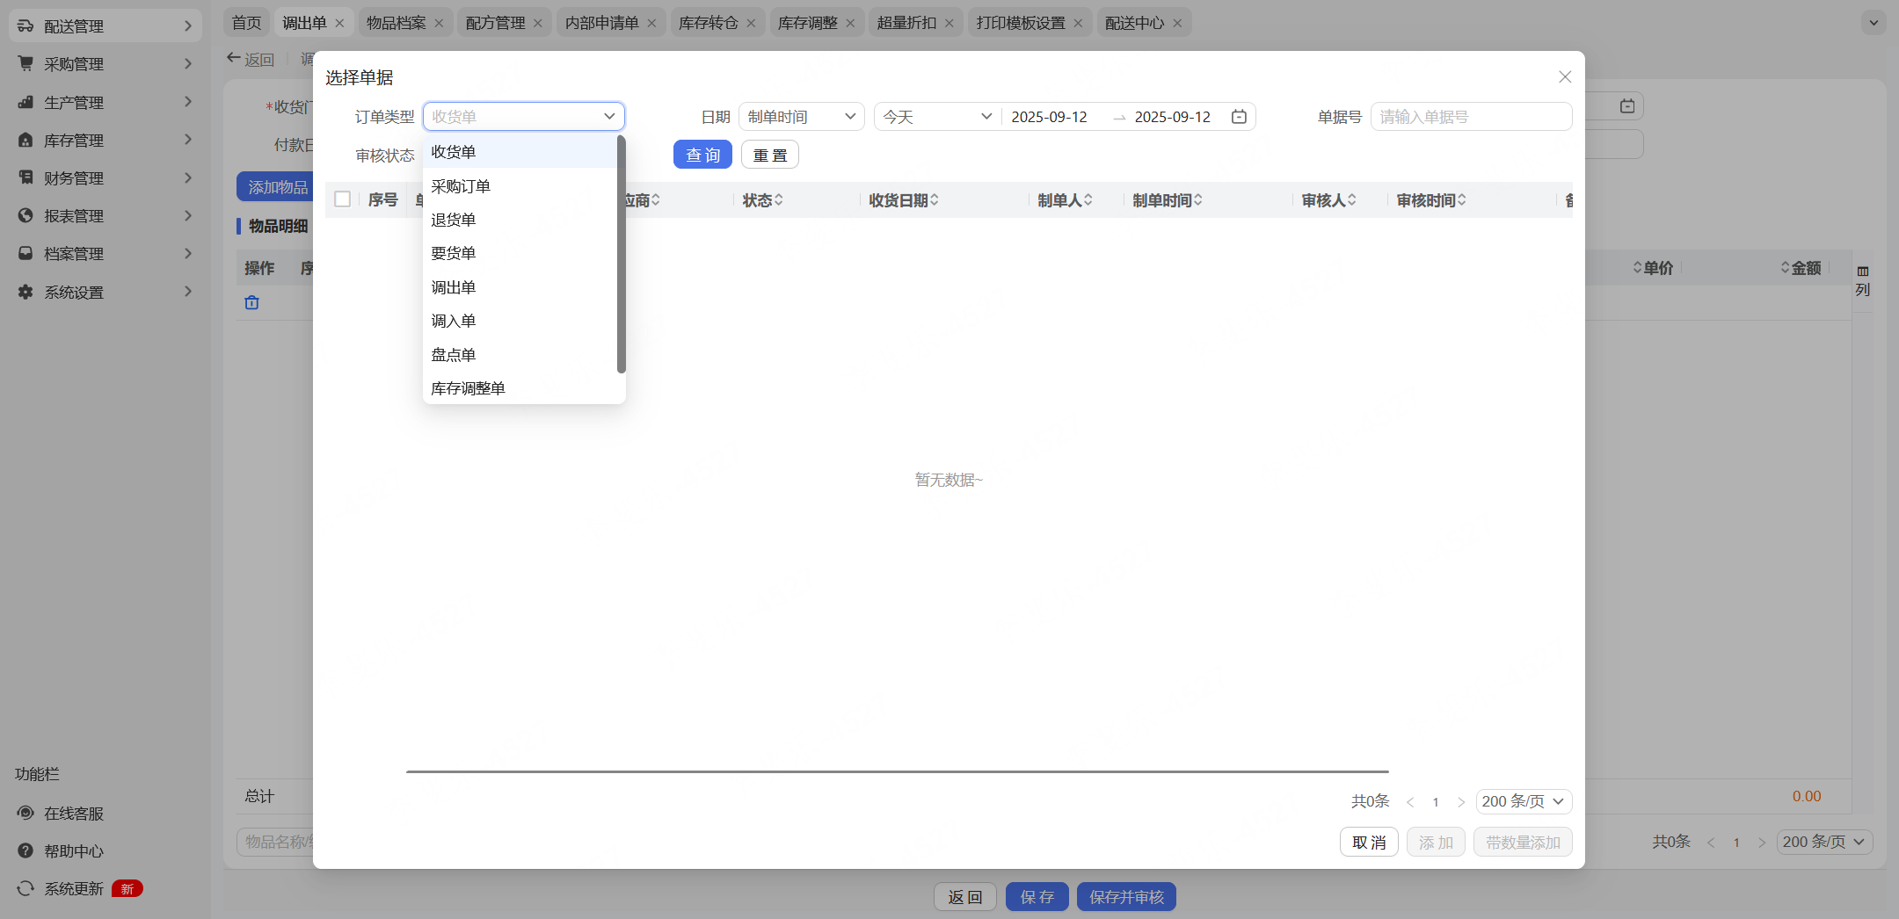Click 保存并审核 button
Image resolution: width=1899 pixels, height=919 pixels.
point(1126,896)
